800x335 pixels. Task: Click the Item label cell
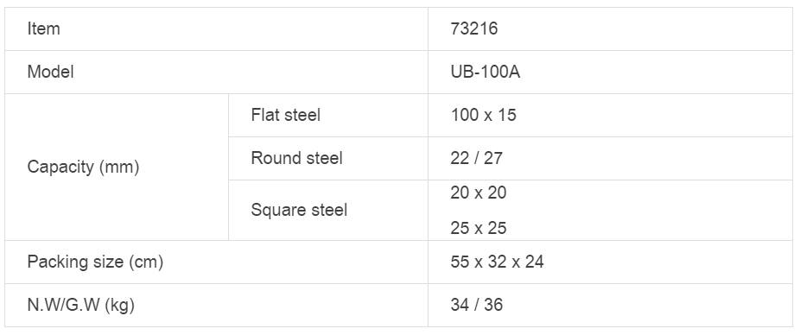tap(216, 29)
